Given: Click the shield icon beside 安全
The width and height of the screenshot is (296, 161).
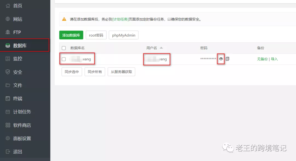Looking at the screenshot, I should pos(8,72).
